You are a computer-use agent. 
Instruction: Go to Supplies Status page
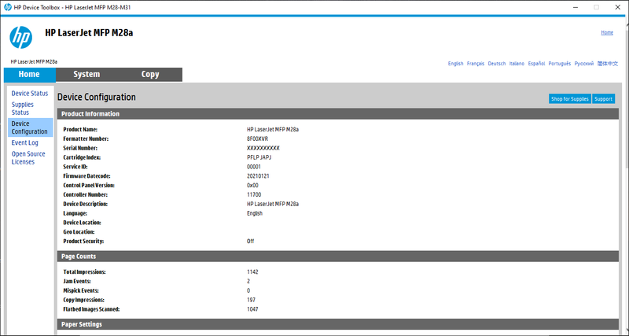coord(23,109)
